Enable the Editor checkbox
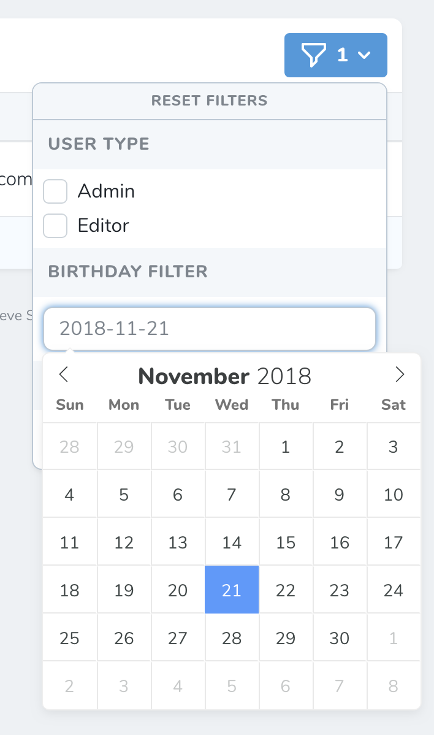434x735 pixels. [x=55, y=226]
